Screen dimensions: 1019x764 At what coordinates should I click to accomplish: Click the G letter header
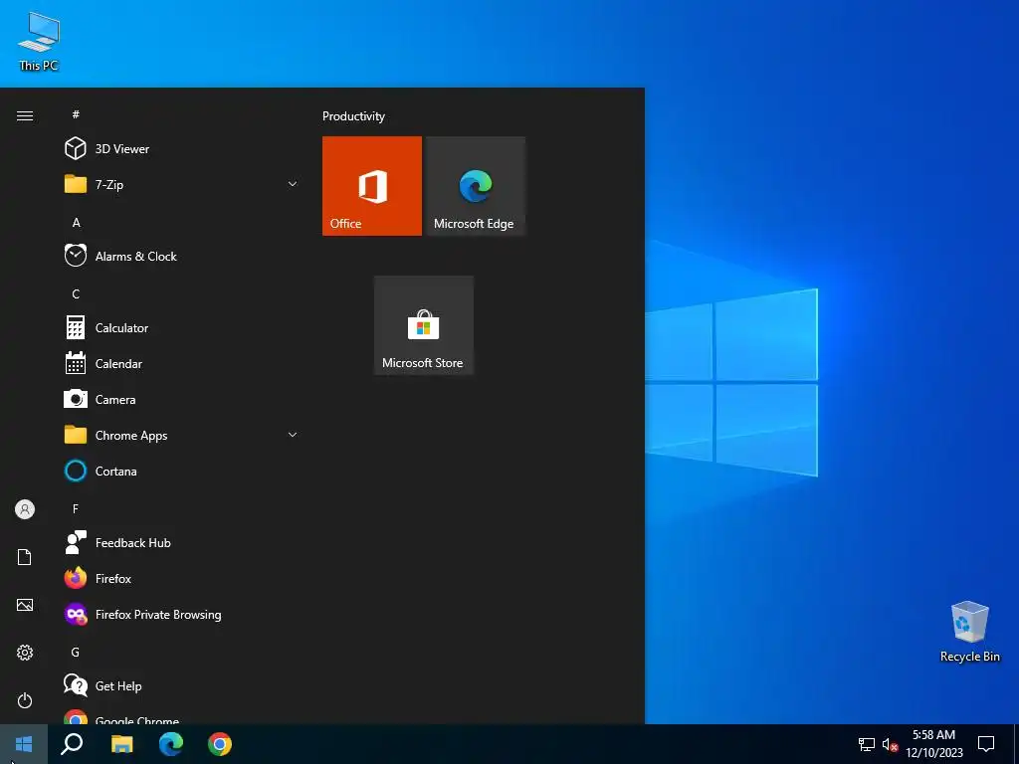tap(76, 652)
